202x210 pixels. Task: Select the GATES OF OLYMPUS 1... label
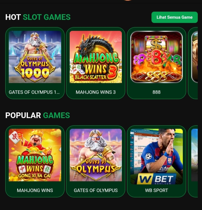point(34,92)
